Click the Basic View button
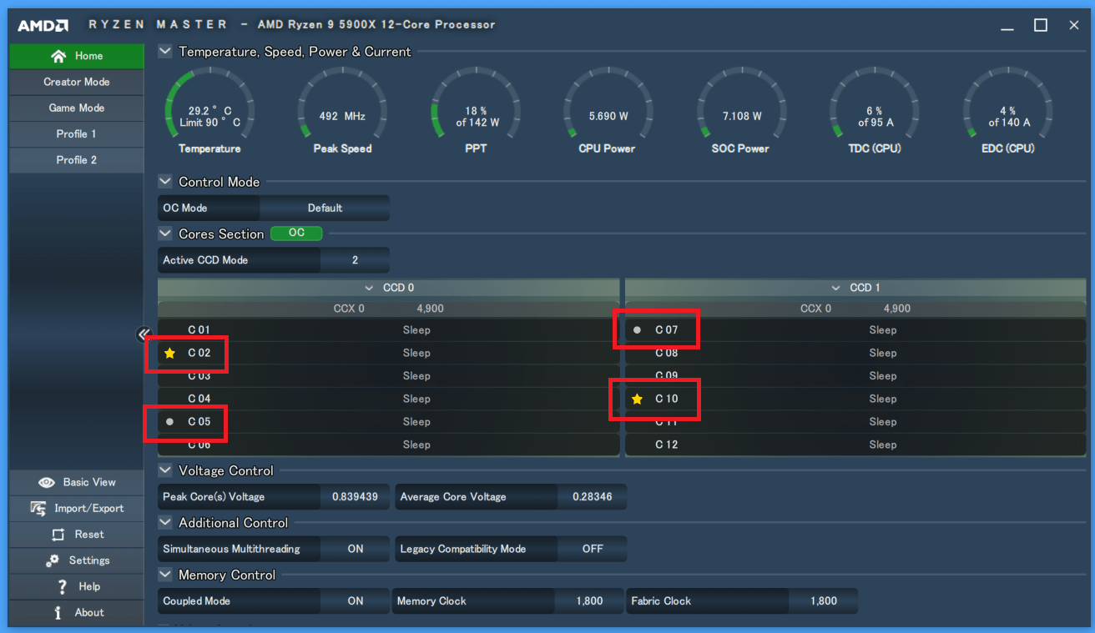The width and height of the screenshot is (1095, 633). pos(77,483)
